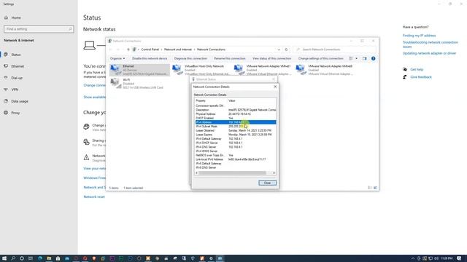Click the address bar refresh icon
This screenshot has width=467, height=262.
286,49
